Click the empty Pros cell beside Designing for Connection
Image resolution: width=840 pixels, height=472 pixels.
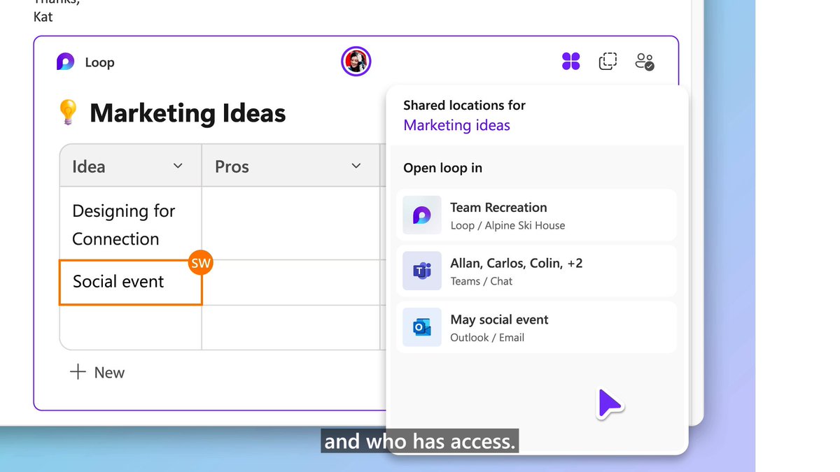(291, 224)
